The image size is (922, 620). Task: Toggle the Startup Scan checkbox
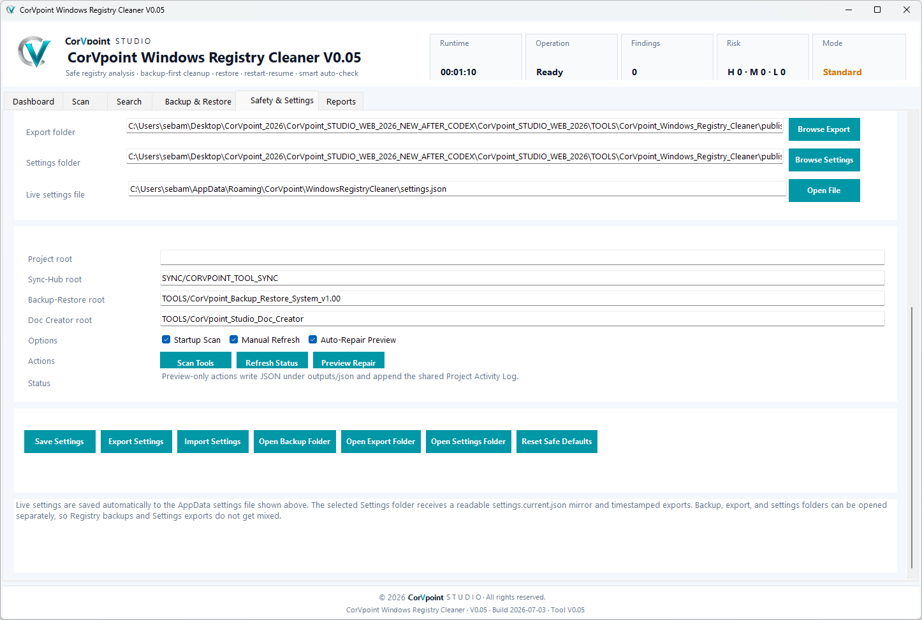coord(166,340)
